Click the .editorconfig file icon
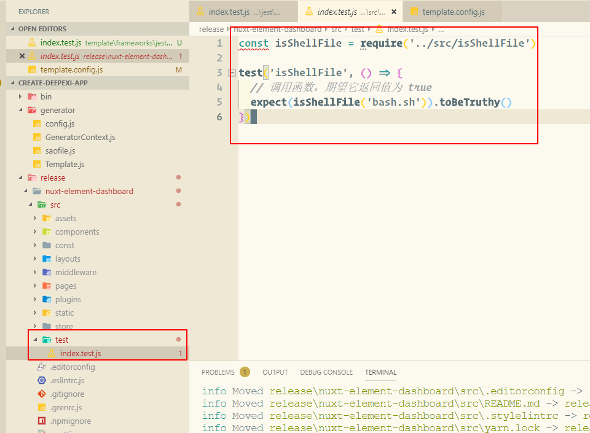The height and width of the screenshot is (433, 590). pos(42,367)
